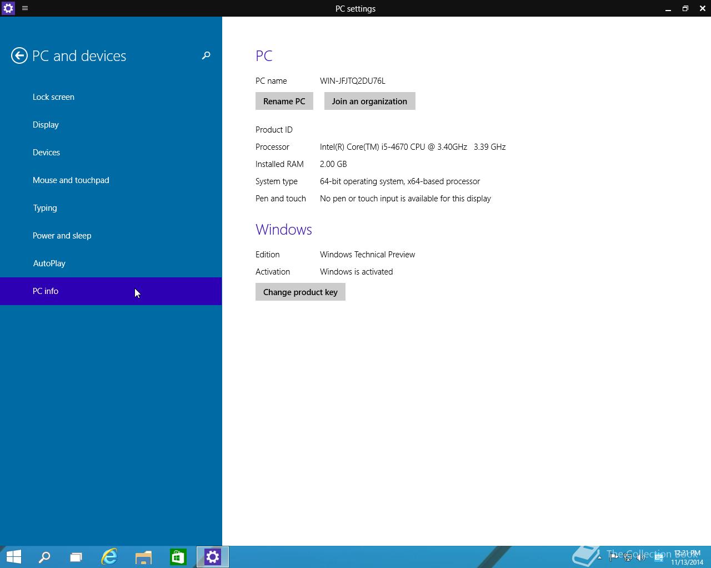Open the search magnifier in the settings sidebar

pos(206,55)
